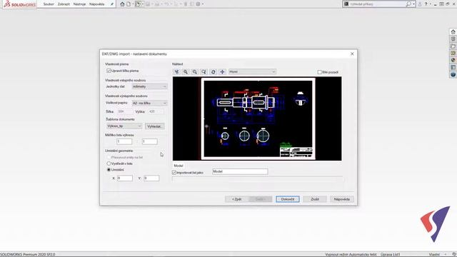Close the DXF/DWG import dialog
The image size is (457, 257).
tap(352, 54)
